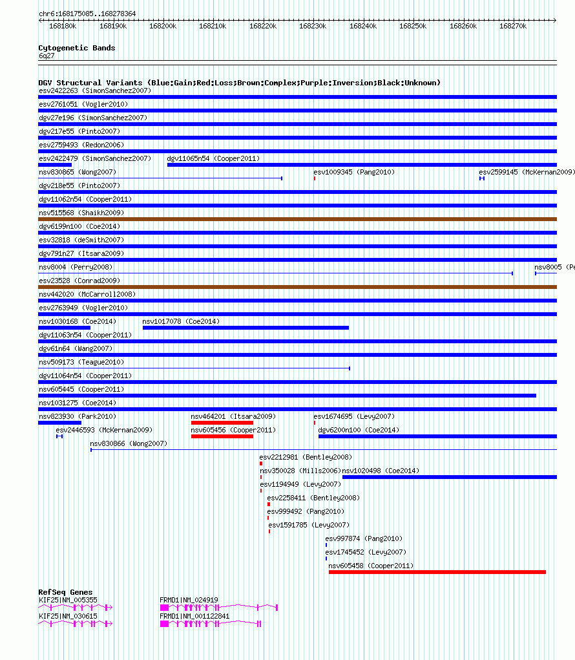Click the chr6:168175085..168278364 coordinates label
The height and width of the screenshot is (660, 575).
pyautogui.click(x=87, y=14)
